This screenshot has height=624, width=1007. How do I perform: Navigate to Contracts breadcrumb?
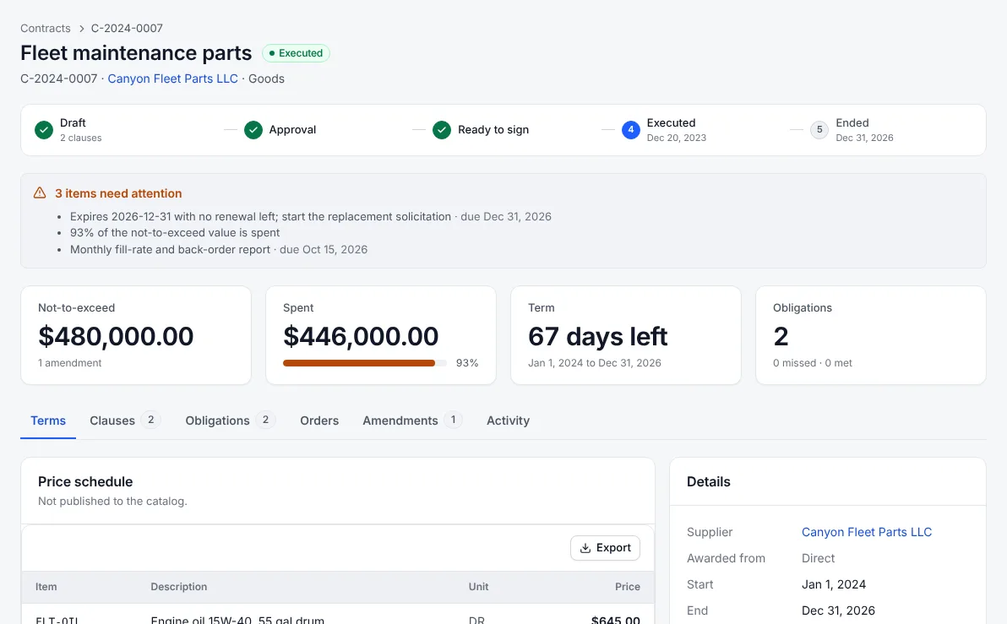pos(46,28)
